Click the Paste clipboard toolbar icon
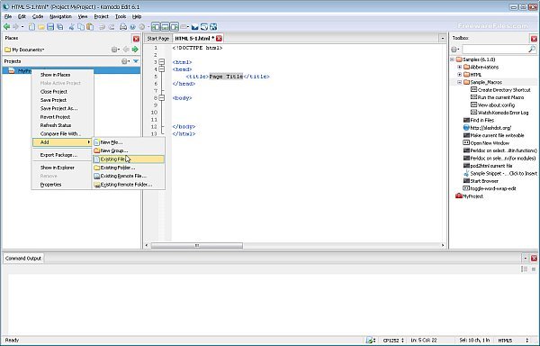This screenshot has width=540, height=346. point(90,26)
